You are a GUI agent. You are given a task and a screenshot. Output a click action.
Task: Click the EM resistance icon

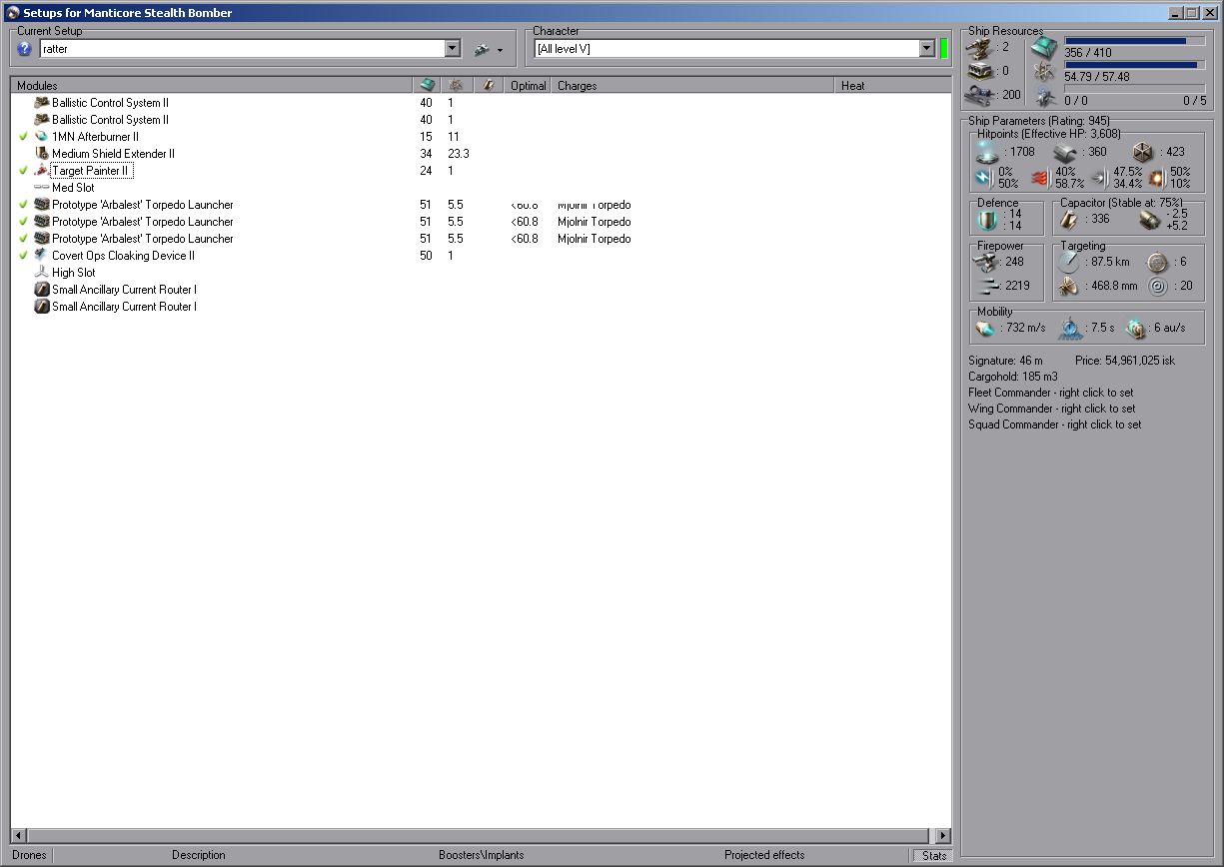(983, 178)
